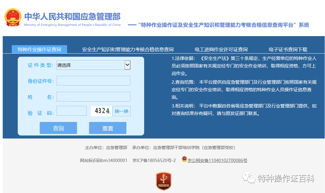325x193 pixels.
Task: Click the captcha image 4324
Action: [x=102, y=111]
